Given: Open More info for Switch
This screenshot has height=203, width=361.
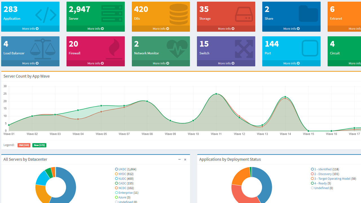Looking at the screenshot, I should tap(226, 63).
